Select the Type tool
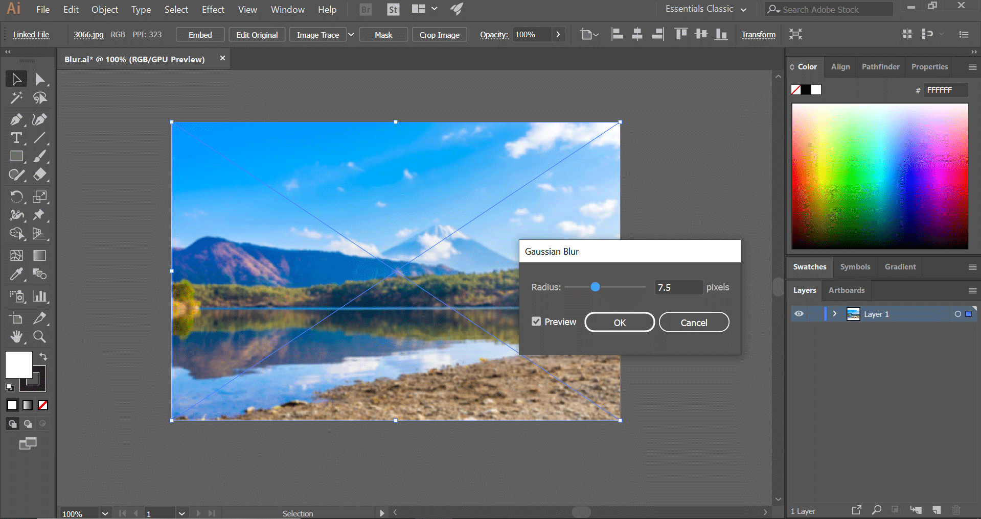The height and width of the screenshot is (519, 981). [16, 138]
